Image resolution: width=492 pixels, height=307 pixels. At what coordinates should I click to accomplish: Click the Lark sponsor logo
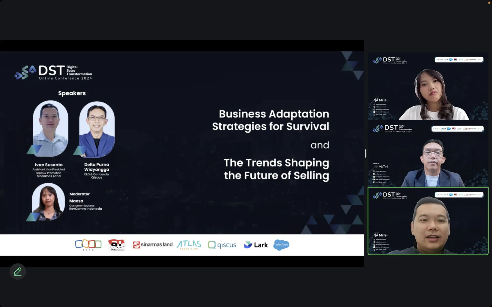click(x=256, y=245)
